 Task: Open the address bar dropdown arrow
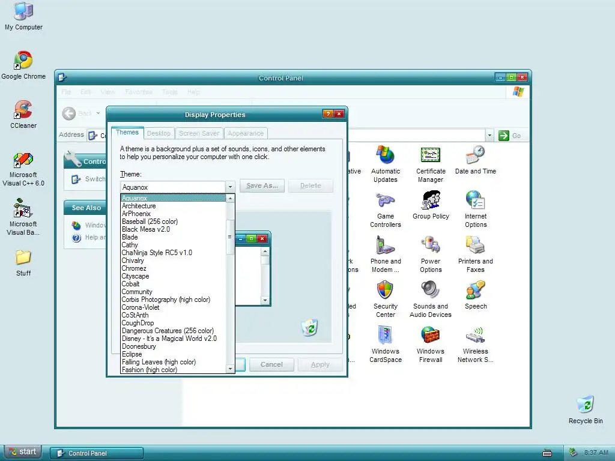pos(489,136)
